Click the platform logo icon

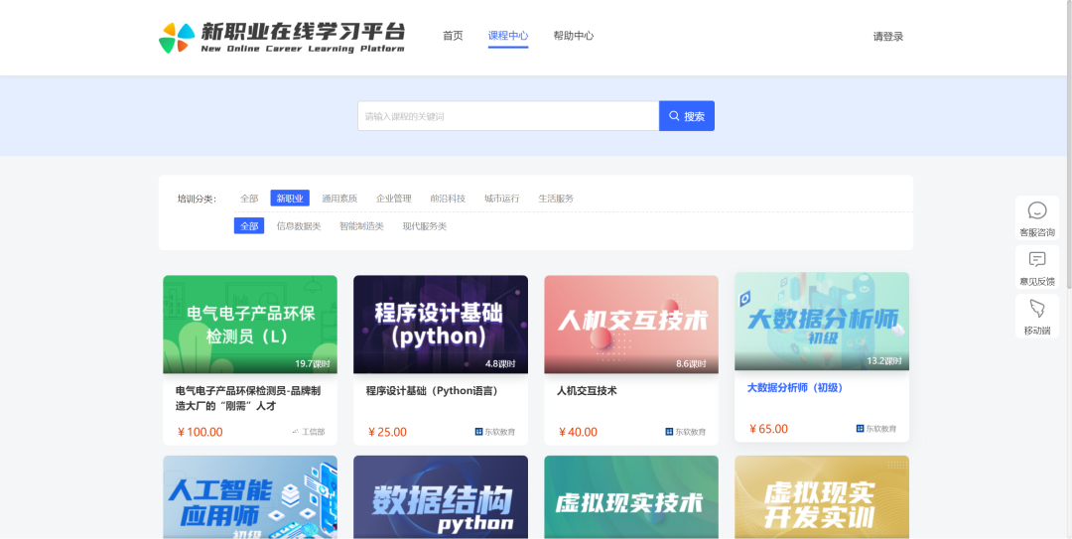(x=177, y=38)
